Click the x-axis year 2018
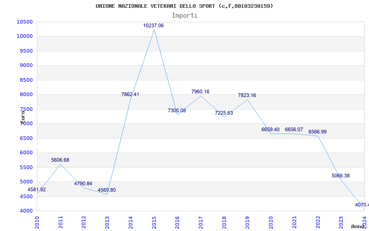This screenshot has width=369, height=231. (x=224, y=222)
